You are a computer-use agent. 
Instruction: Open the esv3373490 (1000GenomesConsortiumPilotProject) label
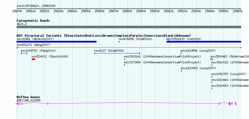click(x=163, y=63)
